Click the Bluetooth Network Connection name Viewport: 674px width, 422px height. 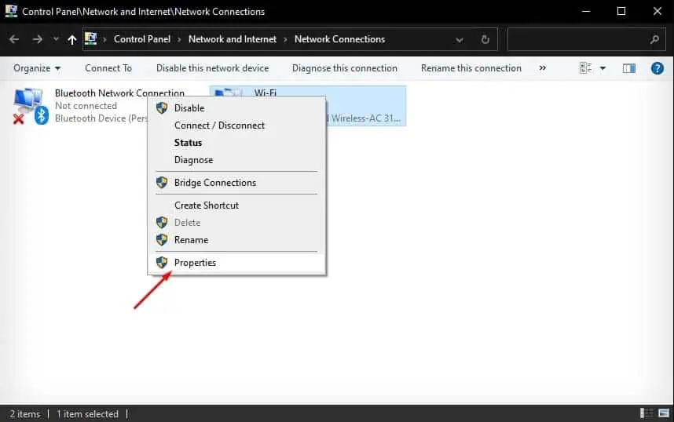119,93
